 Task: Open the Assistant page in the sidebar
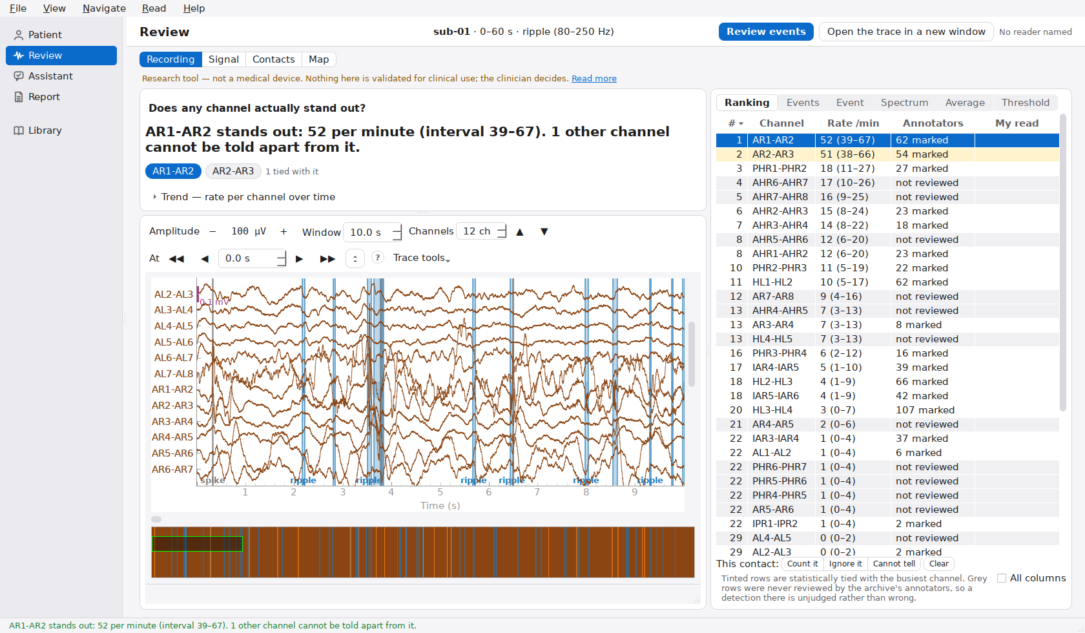(61, 76)
